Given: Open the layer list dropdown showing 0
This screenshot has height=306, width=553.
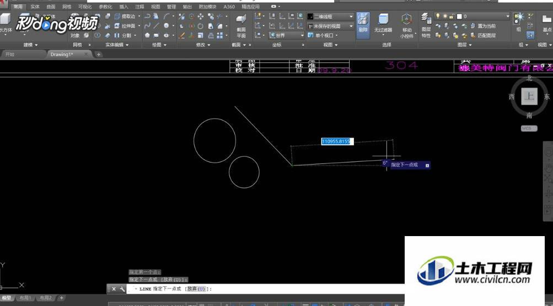Looking at the screenshot, I should click(x=473, y=16).
